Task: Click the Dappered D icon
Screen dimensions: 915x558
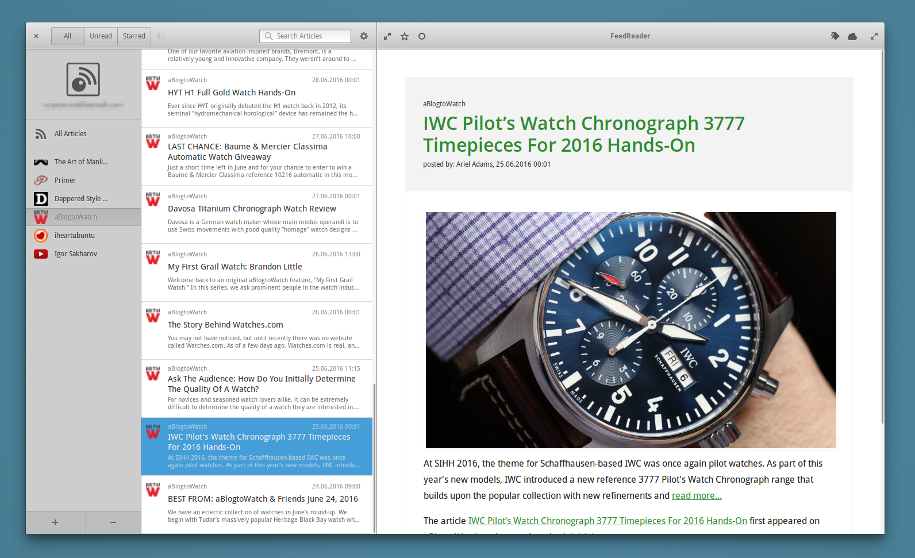Action: pos(41,199)
